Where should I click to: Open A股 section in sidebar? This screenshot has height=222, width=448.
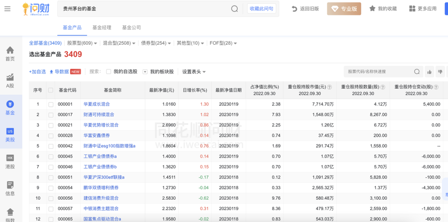(x=10, y=81)
